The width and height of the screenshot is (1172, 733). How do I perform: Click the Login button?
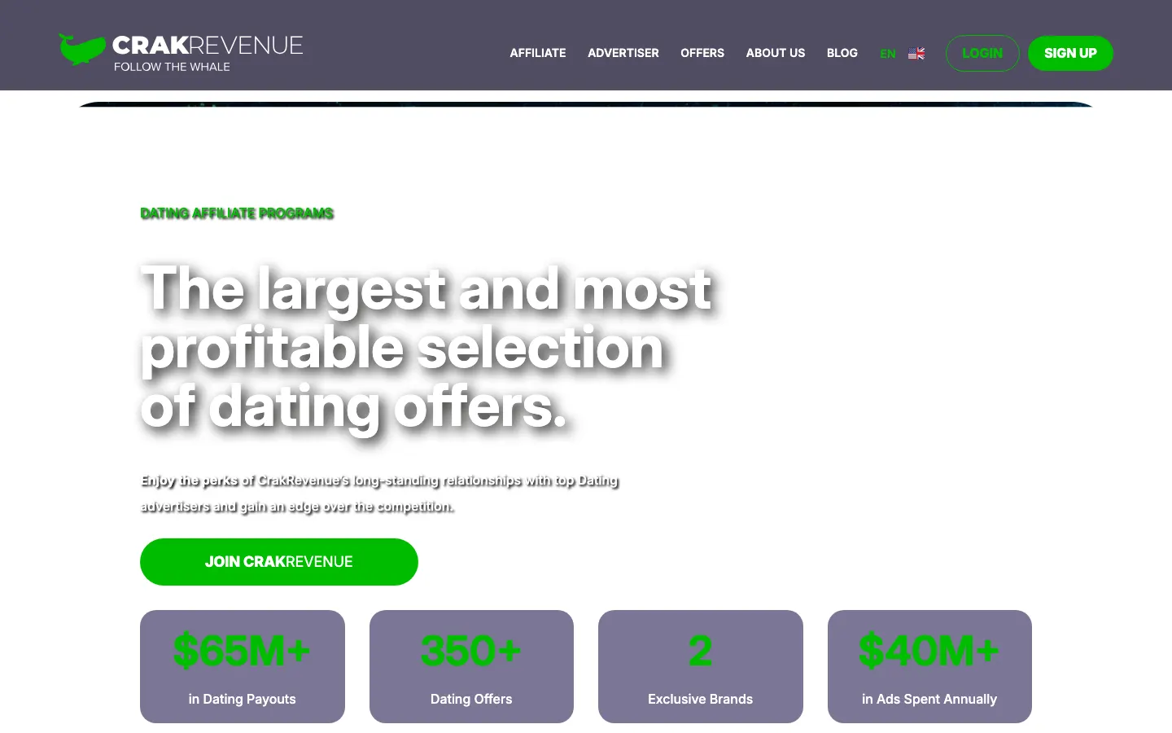(982, 53)
